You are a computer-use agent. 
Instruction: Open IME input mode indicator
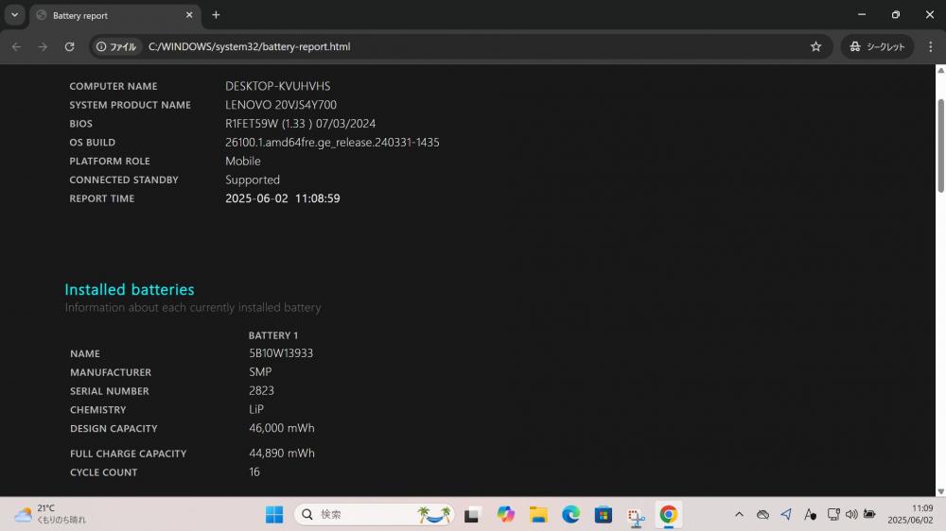810,514
